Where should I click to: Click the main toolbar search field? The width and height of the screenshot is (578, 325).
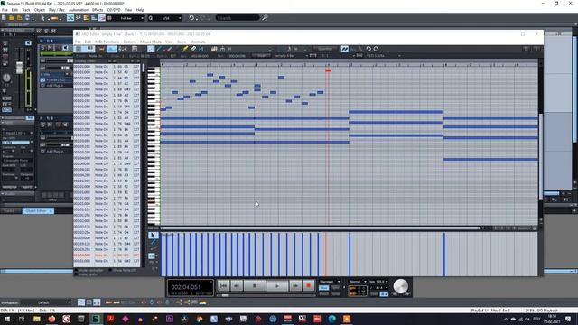(x=237, y=18)
